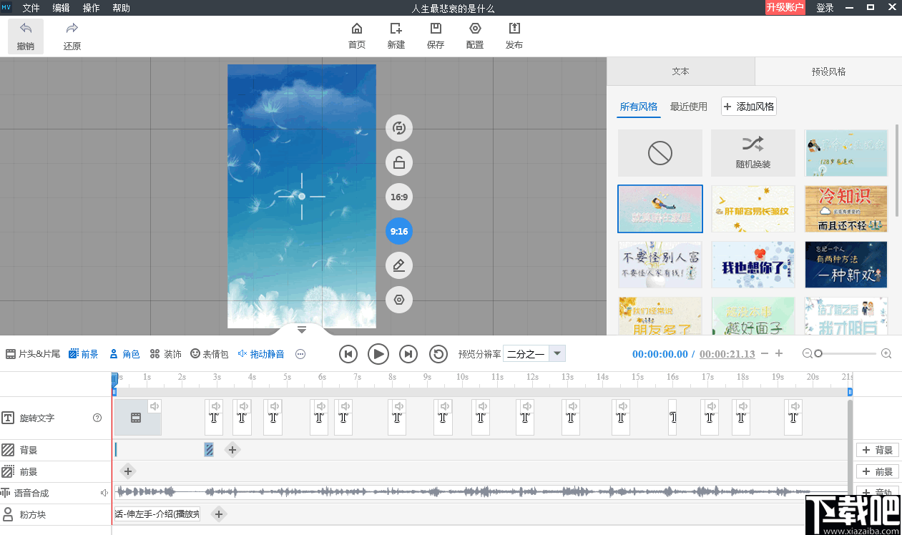Open the 文件 menu
This screenshot has height=535, width=902.
(x=31, y=8)
